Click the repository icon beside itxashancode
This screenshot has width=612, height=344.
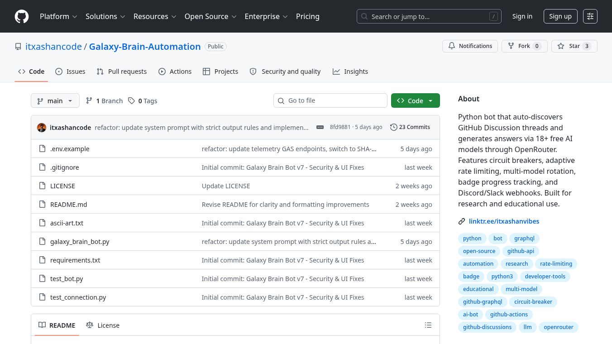tap(18, 47)
